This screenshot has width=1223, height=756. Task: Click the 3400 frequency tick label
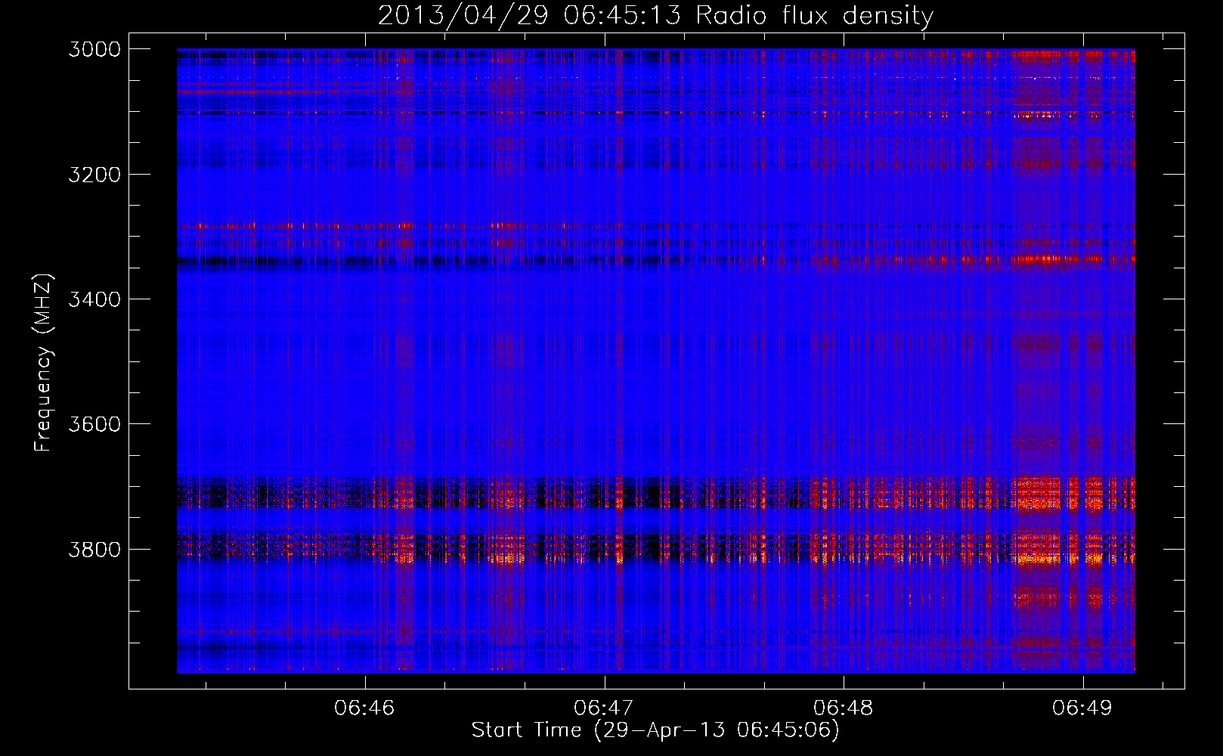tap(94, 299)
